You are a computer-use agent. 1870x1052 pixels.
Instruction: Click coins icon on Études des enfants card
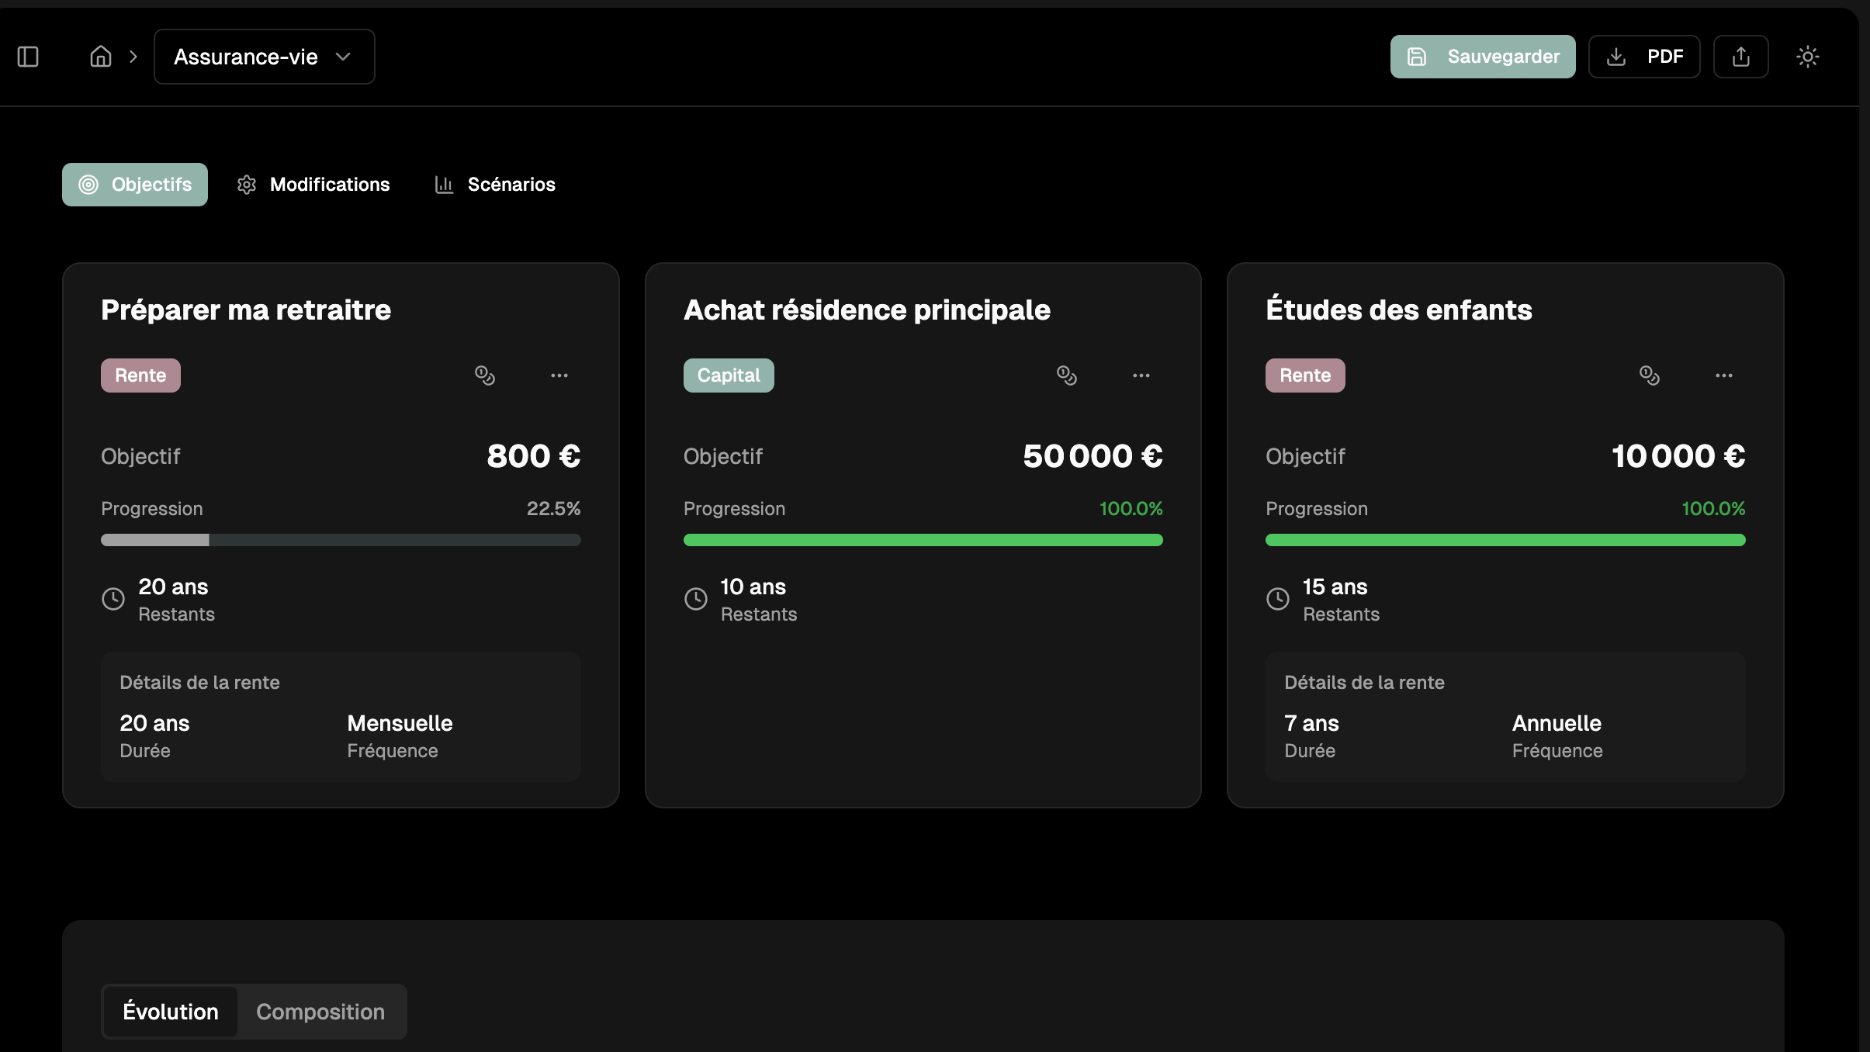1650,375
